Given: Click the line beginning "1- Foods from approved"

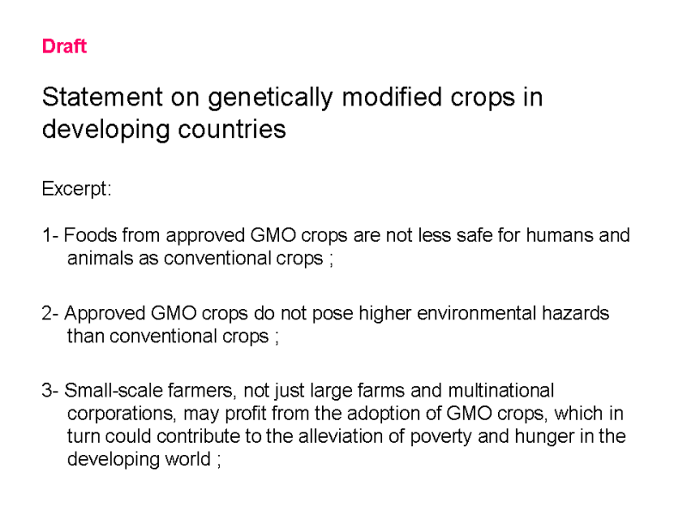Looking at the screenshot, I should pyautogui.click(x=335, y=235).
